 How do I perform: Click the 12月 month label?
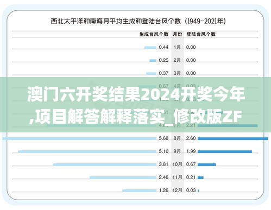[177, 190]
